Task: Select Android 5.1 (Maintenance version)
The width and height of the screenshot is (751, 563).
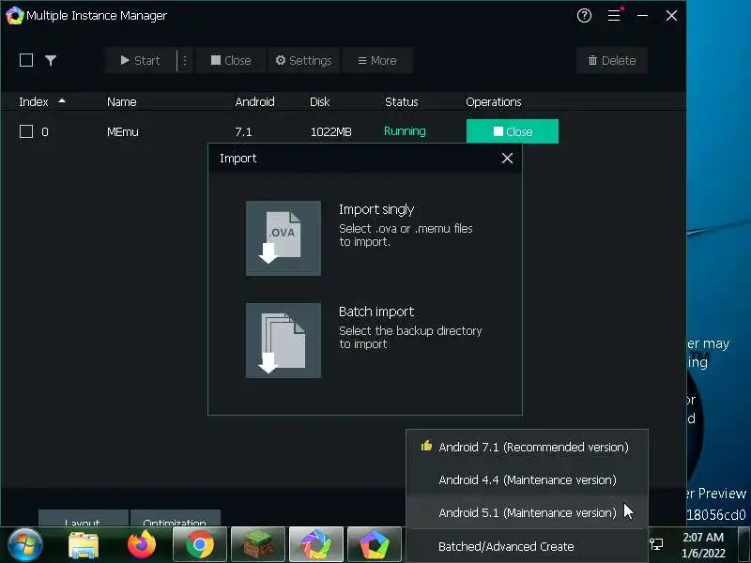Action: (527, 512)
